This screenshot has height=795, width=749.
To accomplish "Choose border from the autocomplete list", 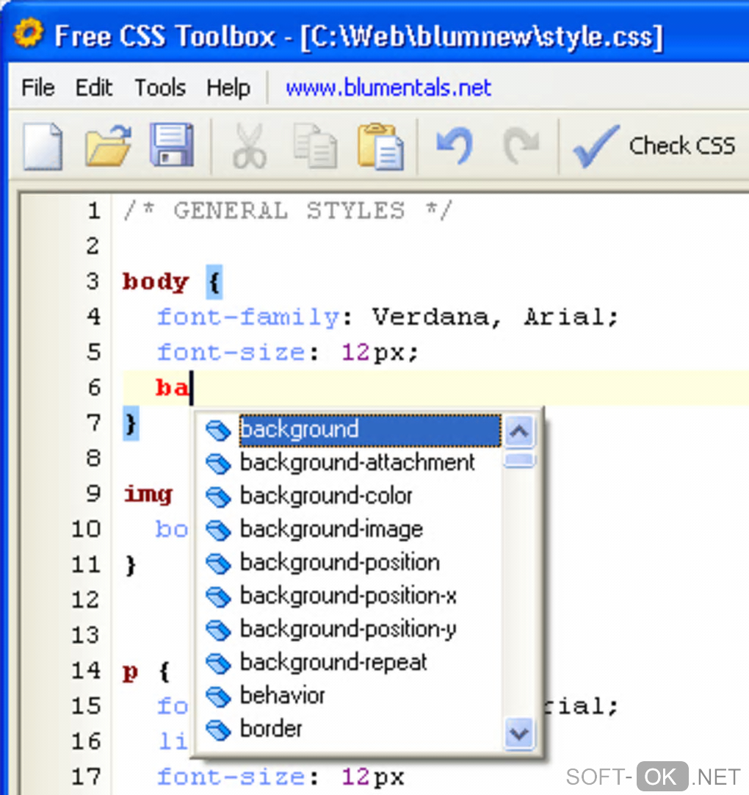I will (271, 729).
